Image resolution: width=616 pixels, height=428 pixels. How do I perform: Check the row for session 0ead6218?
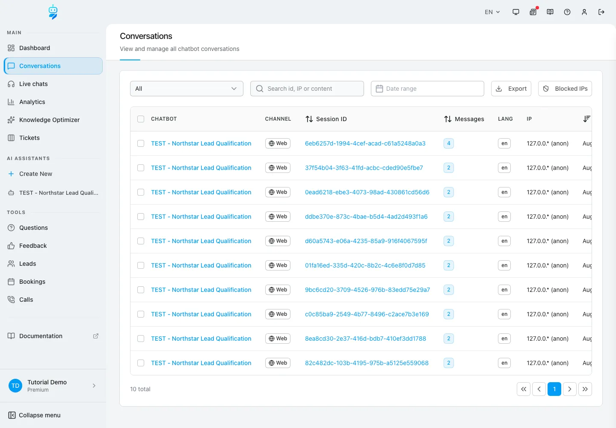[x=141, y=192]
